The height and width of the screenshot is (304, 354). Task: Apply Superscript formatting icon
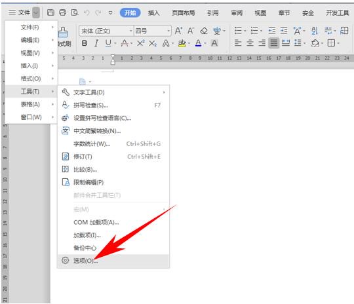(141, 43)
